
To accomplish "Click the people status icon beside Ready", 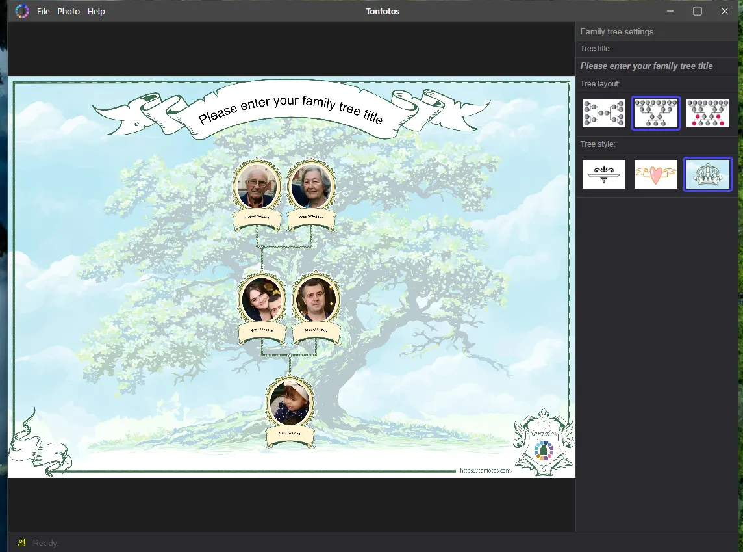I will tap(22, 542).
